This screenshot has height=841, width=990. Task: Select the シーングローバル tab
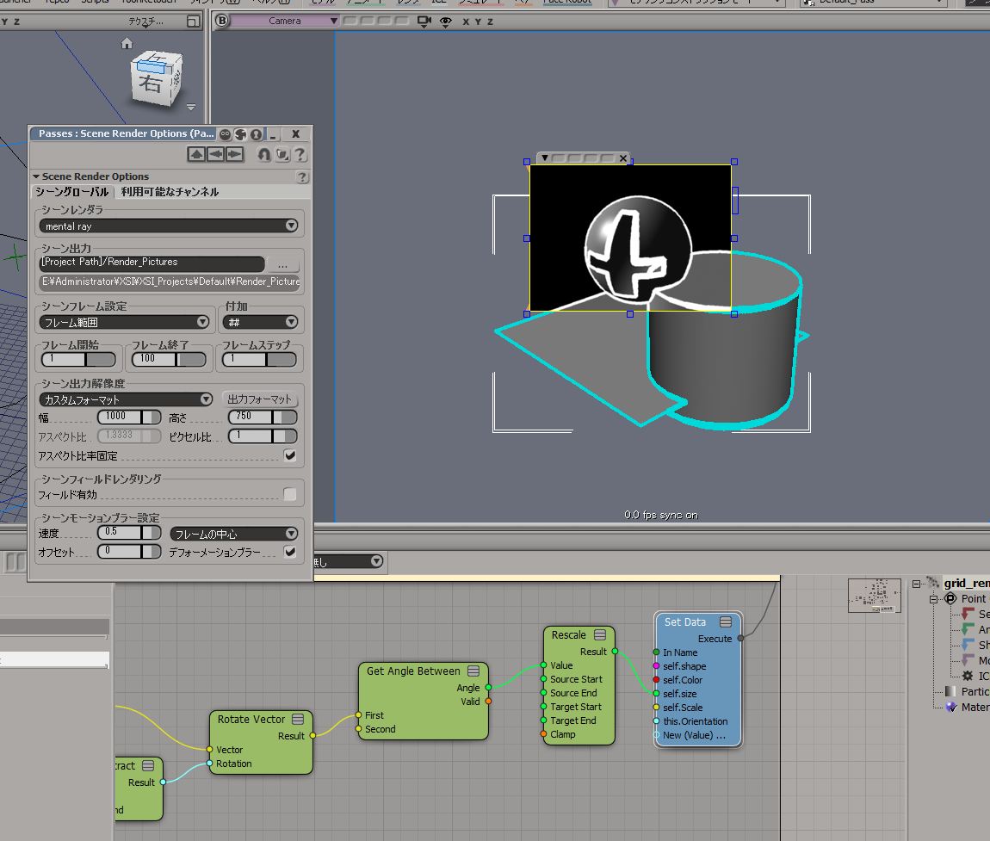pos(71,192)
